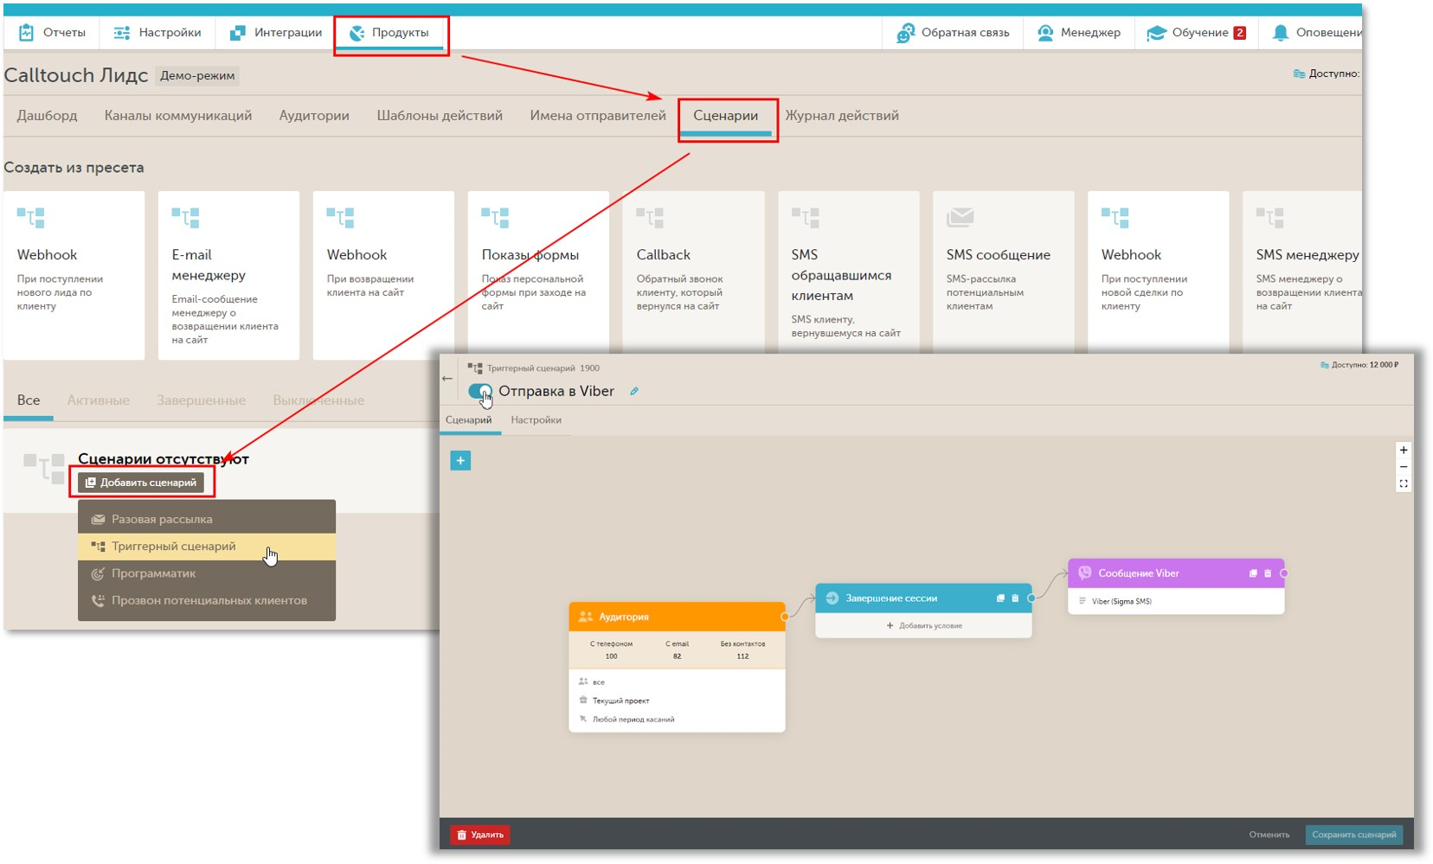Select the SMS менеджеру preset card
This screenshot has width=1433, height=864.
pos(1302,272)
